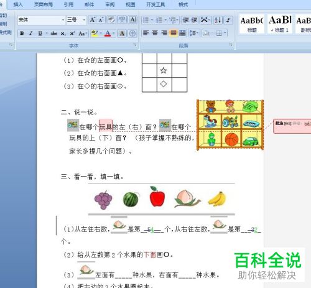Open underline style dropdown arrow

[47, 33]
